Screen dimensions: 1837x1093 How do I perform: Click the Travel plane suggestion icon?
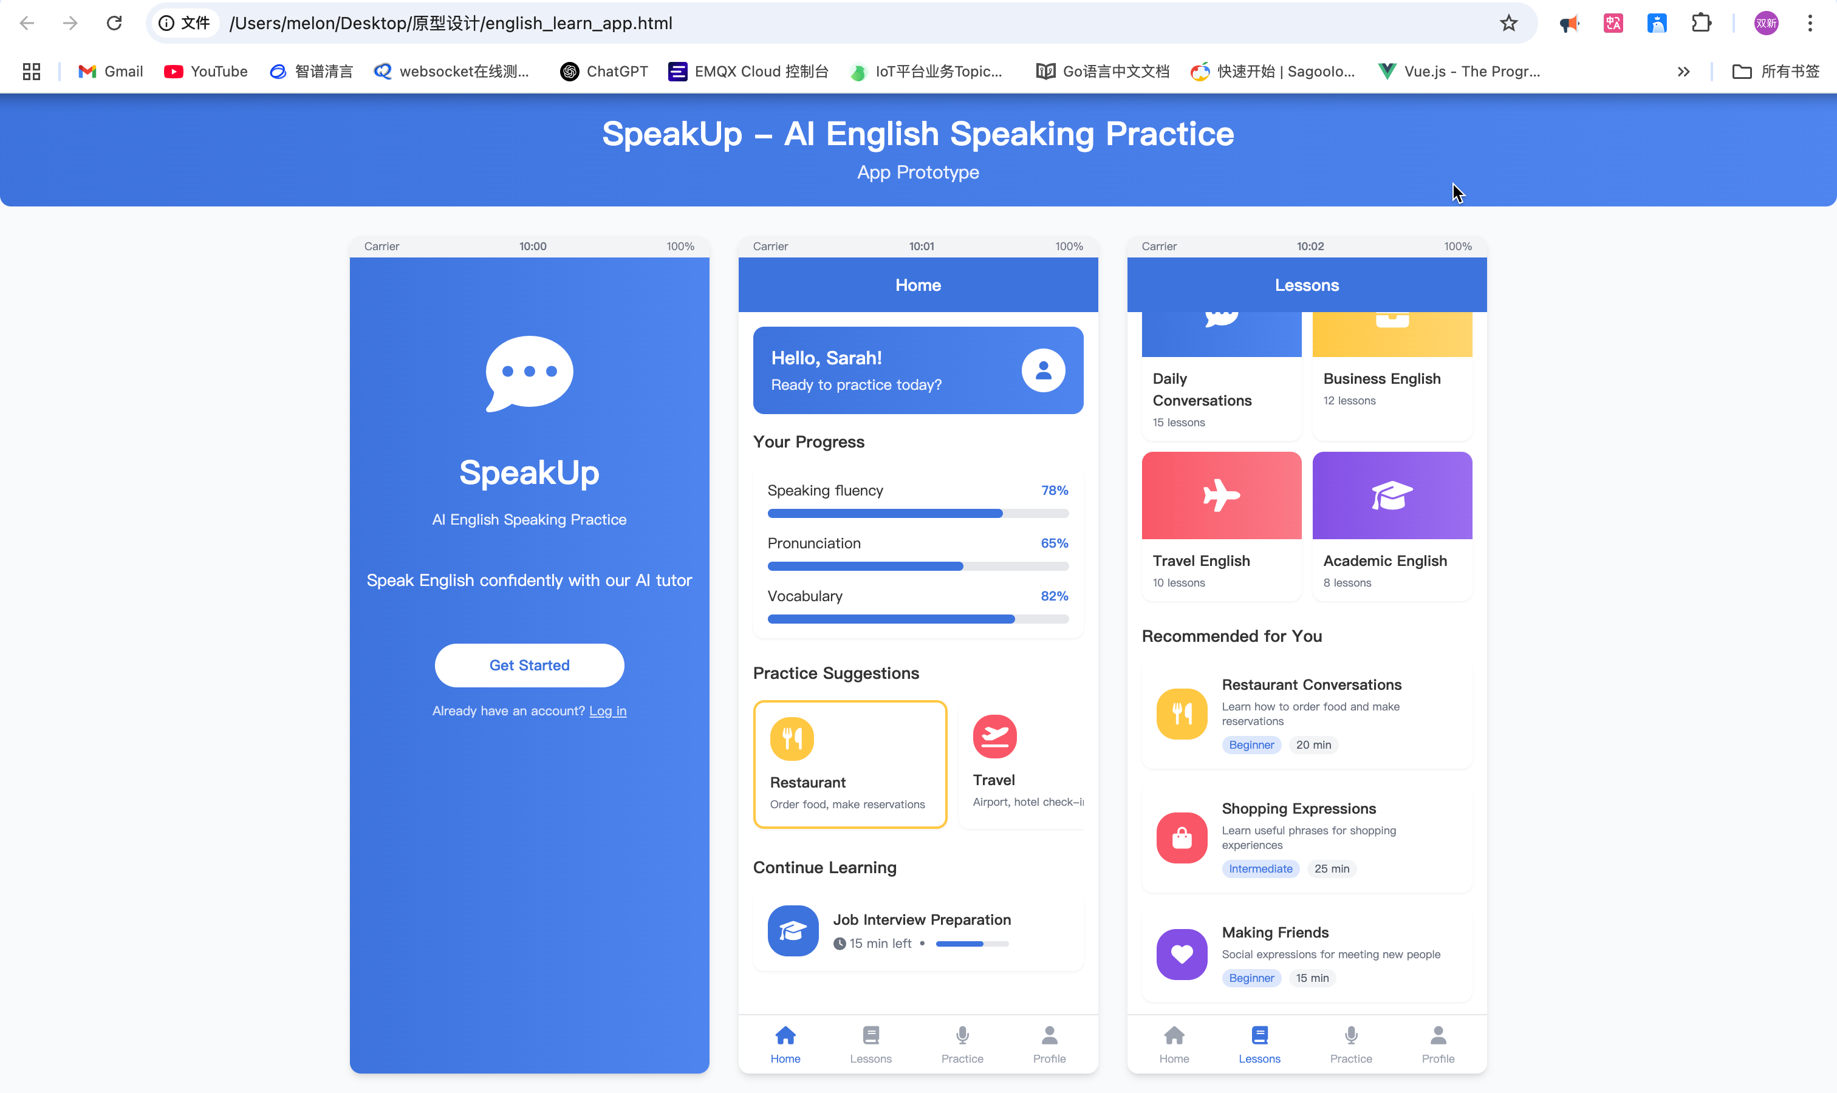pos(994,736)
